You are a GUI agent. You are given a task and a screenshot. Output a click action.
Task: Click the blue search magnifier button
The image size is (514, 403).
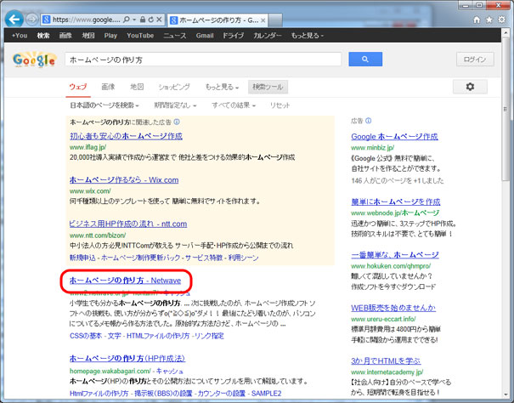tap(365, 59)
